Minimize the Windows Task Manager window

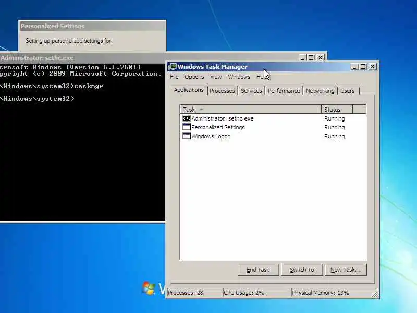pyautogui.click(x=354, y=67)
